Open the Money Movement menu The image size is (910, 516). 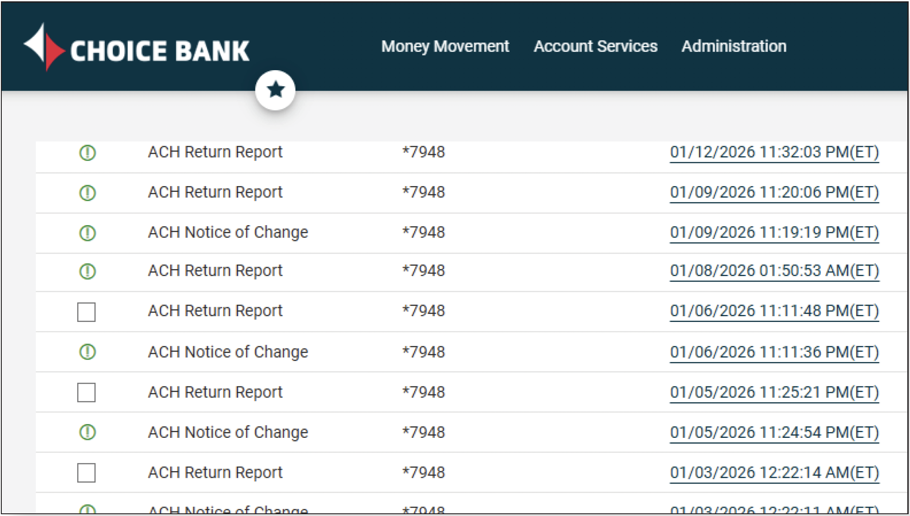coord(445,46)
